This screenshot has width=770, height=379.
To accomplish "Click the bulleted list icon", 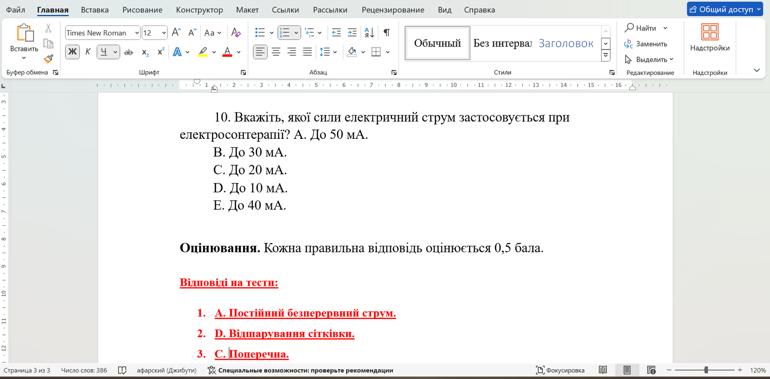I will [260, 33].
